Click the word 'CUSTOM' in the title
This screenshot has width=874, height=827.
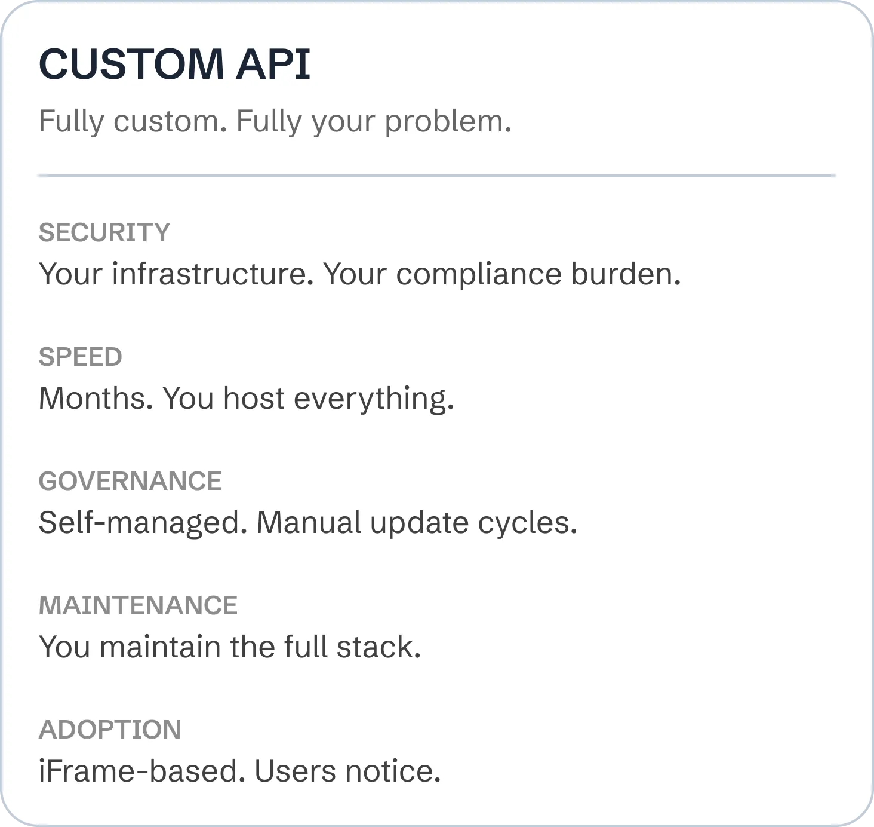(x=131, y=64)
